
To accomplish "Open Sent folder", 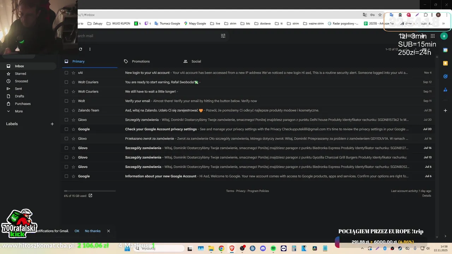I will [18, 89].
